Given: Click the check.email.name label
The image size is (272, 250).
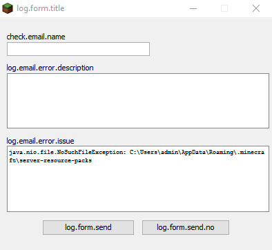Looking at the screenshot, I should coord(36,37).
